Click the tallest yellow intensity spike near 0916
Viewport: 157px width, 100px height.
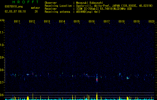click(x=97, y=96)
